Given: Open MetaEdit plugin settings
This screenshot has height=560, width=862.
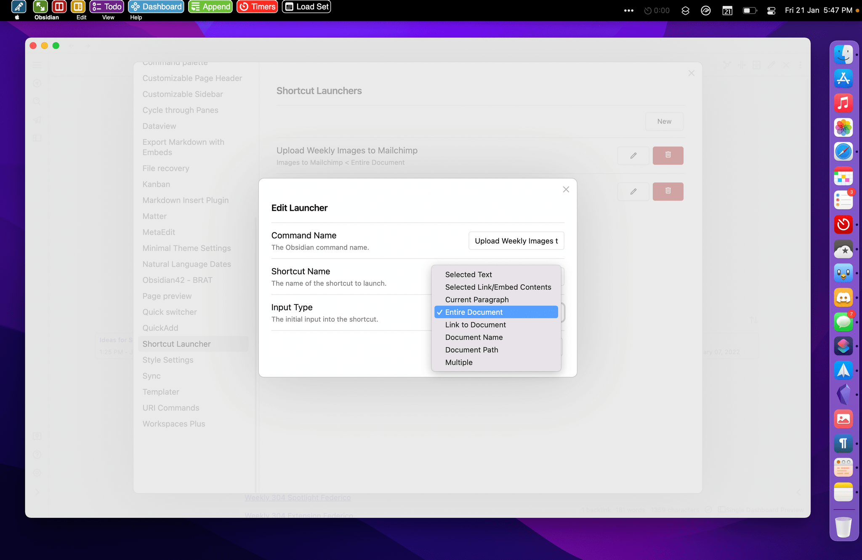Looking at the screenshot, I should 159,232.
